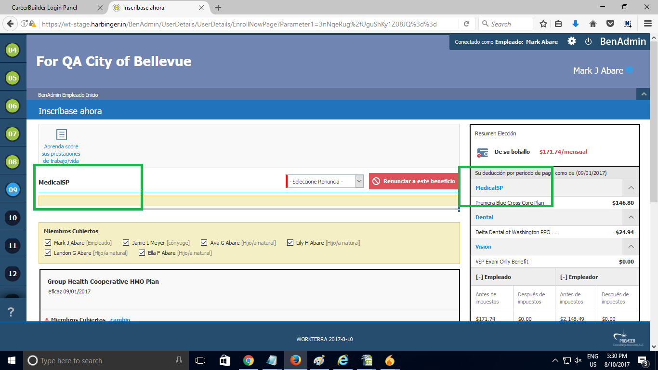
Task: Select the current step 09 circle
Action: coord(13,190)
